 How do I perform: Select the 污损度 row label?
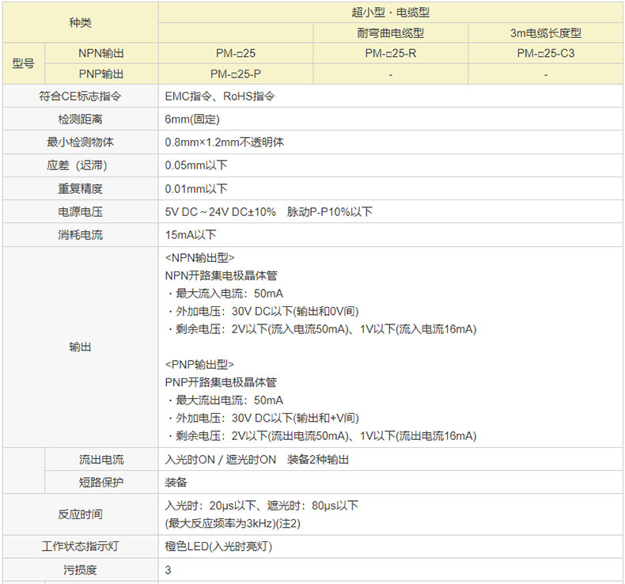click(x=80, y=569)
